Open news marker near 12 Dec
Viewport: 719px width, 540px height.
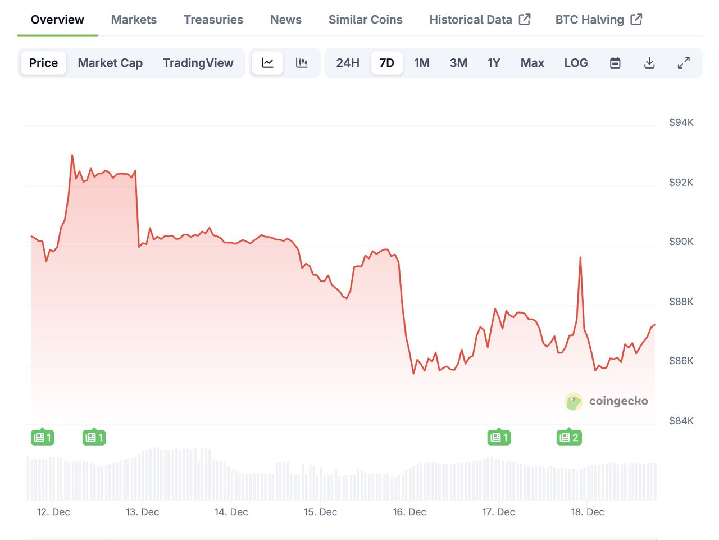pos(43,437)
